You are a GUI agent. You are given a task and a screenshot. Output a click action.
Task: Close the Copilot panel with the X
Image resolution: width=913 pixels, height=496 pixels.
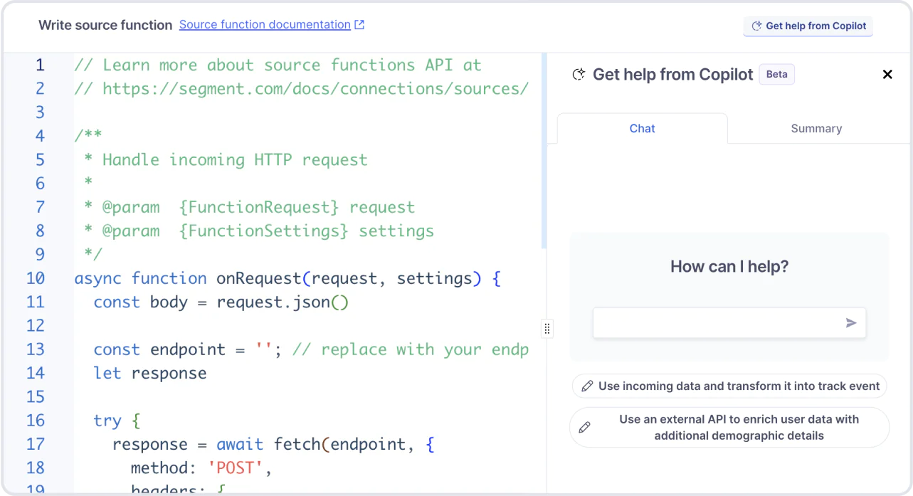point(887,74)
